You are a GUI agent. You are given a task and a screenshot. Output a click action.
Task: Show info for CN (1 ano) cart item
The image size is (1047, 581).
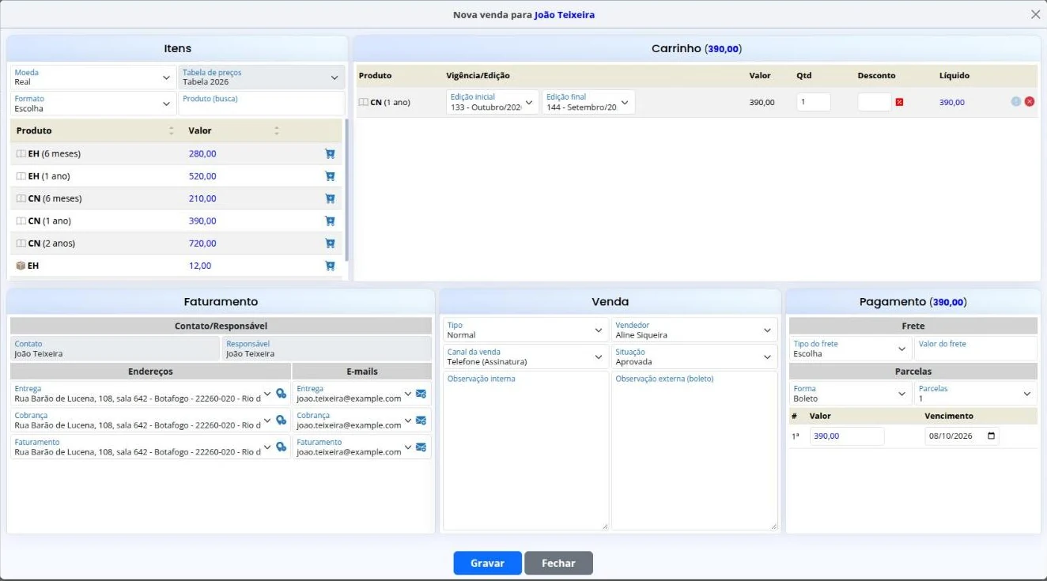[1016, 102]
